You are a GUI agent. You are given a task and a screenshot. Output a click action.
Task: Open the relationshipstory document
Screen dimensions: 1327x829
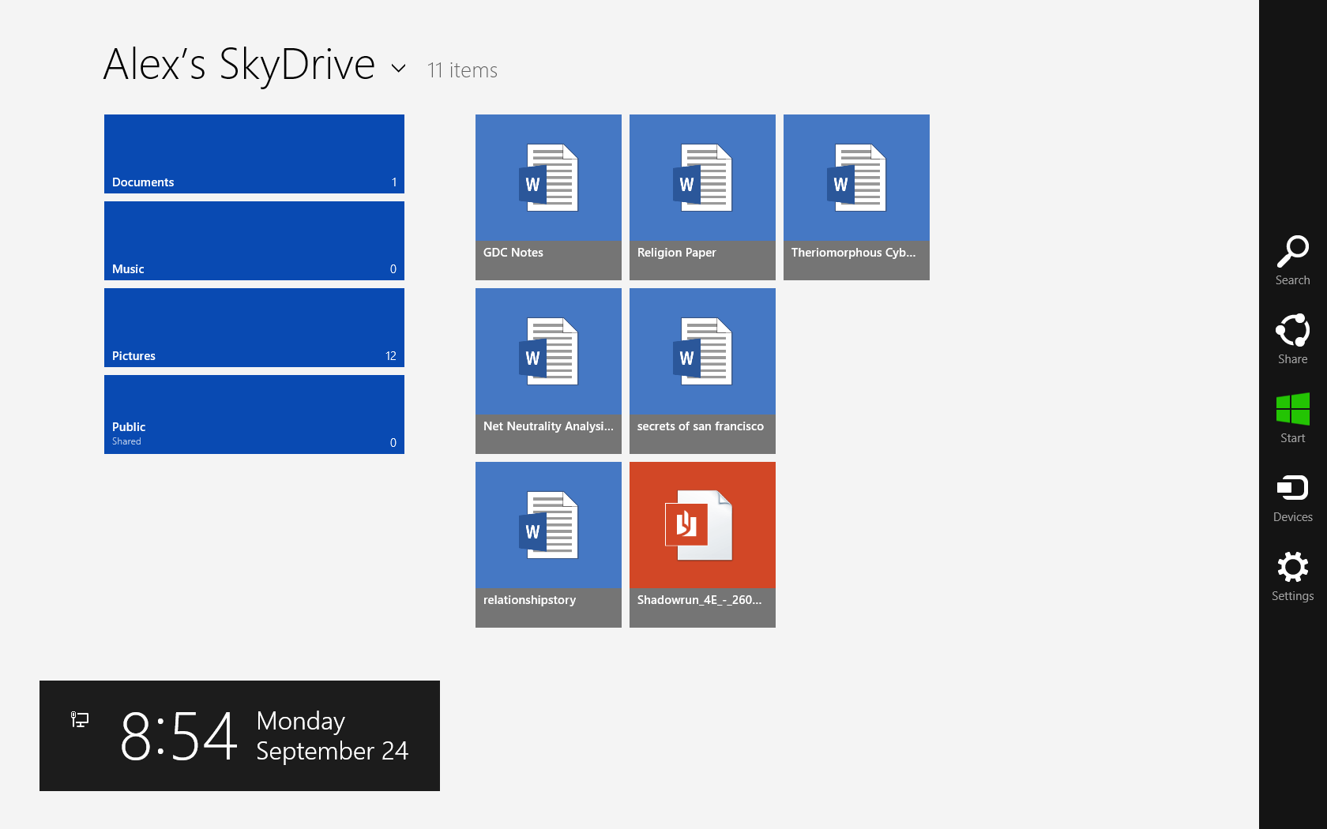click(548, 544)
